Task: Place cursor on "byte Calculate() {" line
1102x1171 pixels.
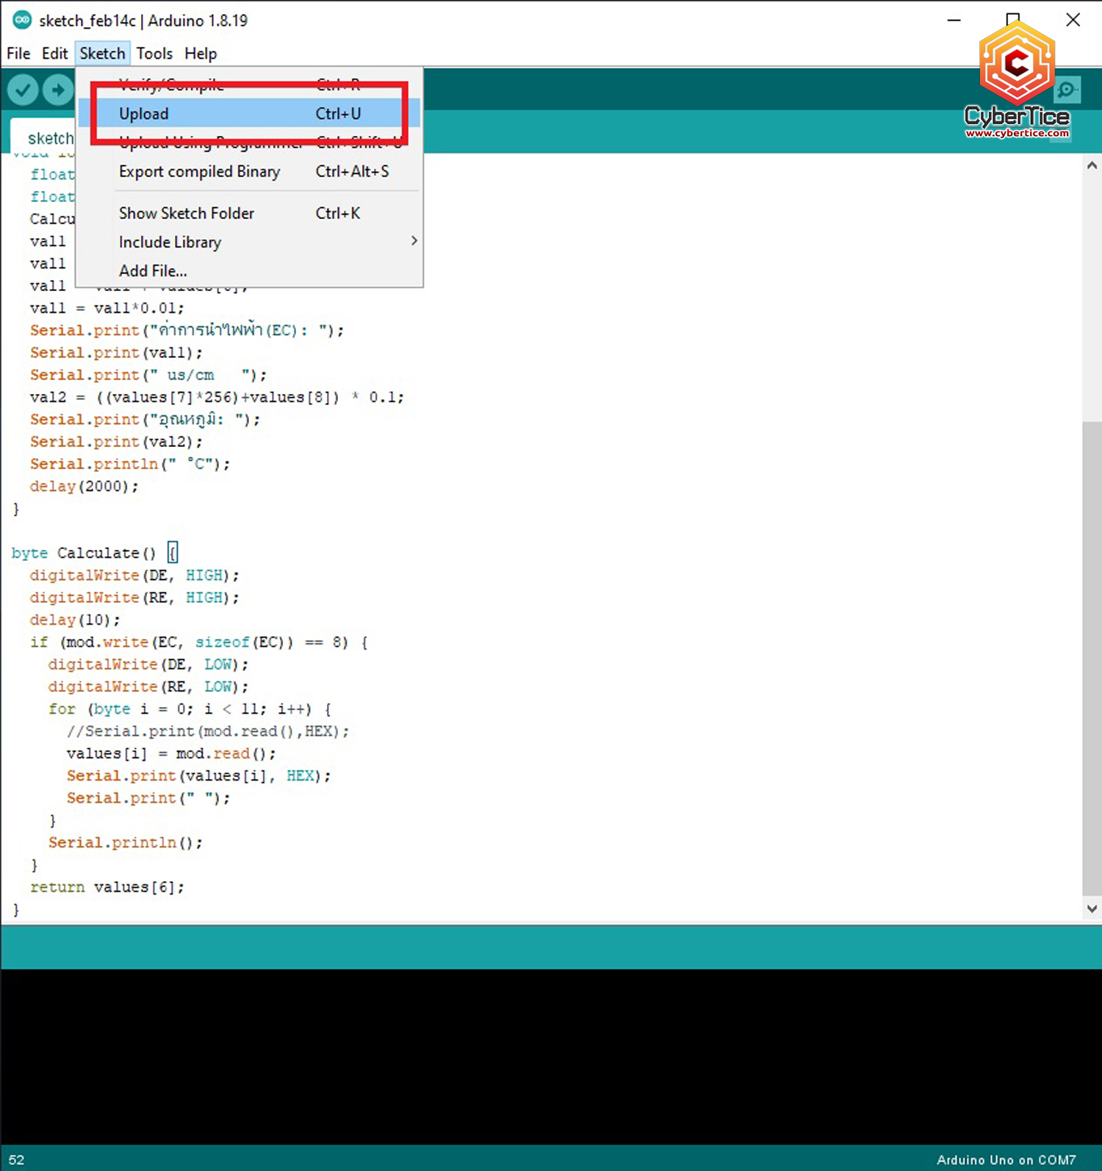Action: [x=94, y=553]
